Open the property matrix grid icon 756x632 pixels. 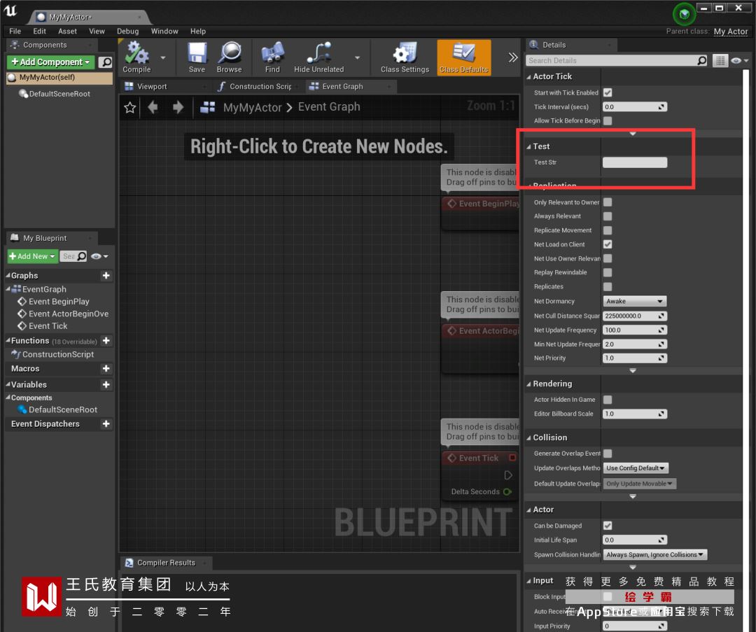coord(720,61)
